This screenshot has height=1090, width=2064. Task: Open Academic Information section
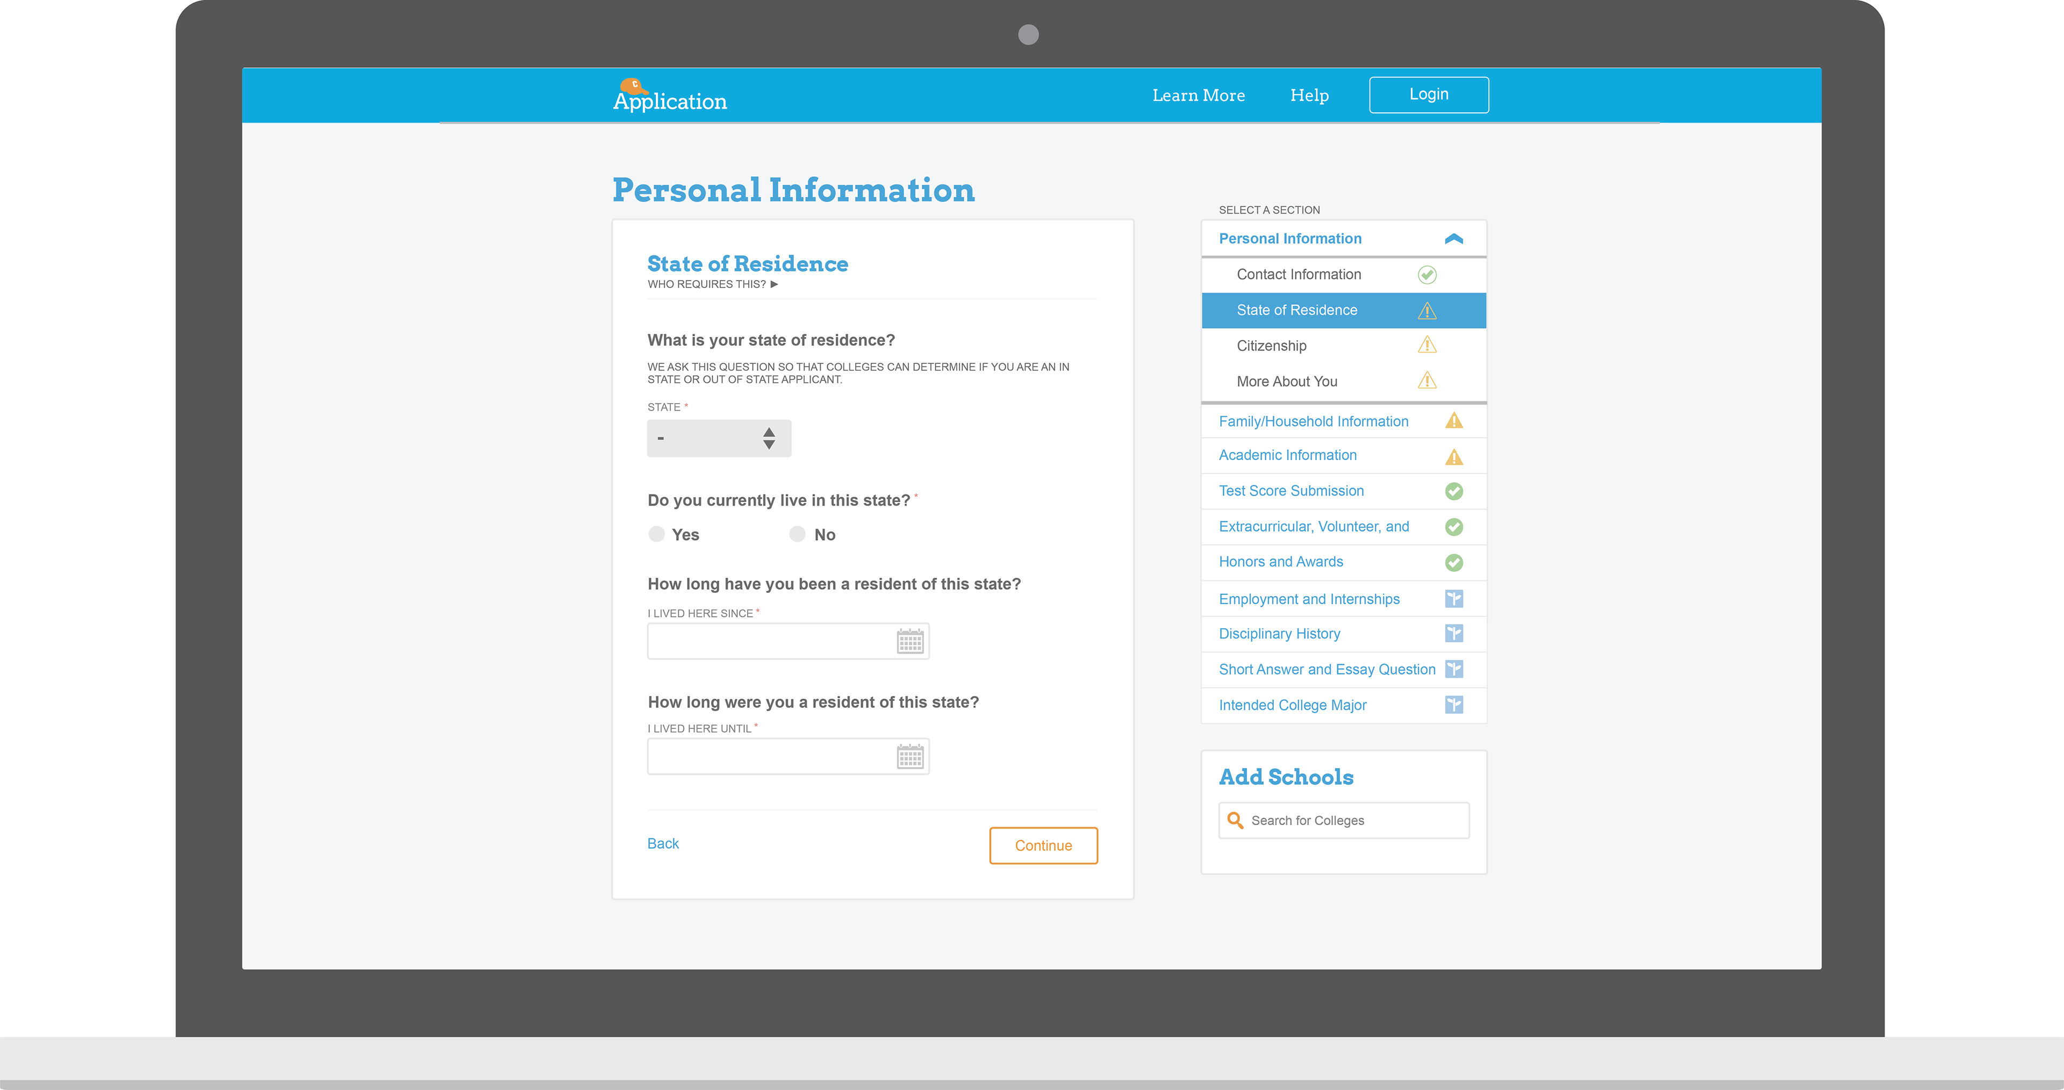(1344, 456)
